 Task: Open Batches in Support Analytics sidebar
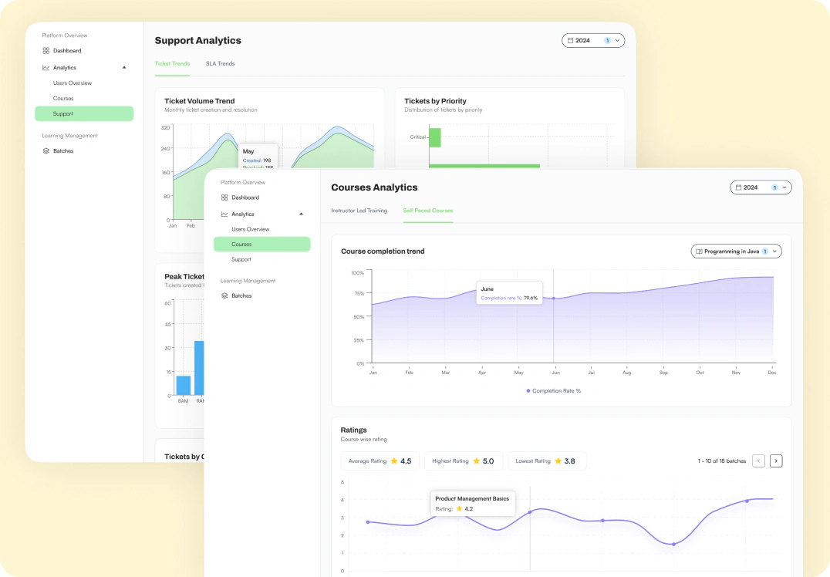(x=63, y=151)
